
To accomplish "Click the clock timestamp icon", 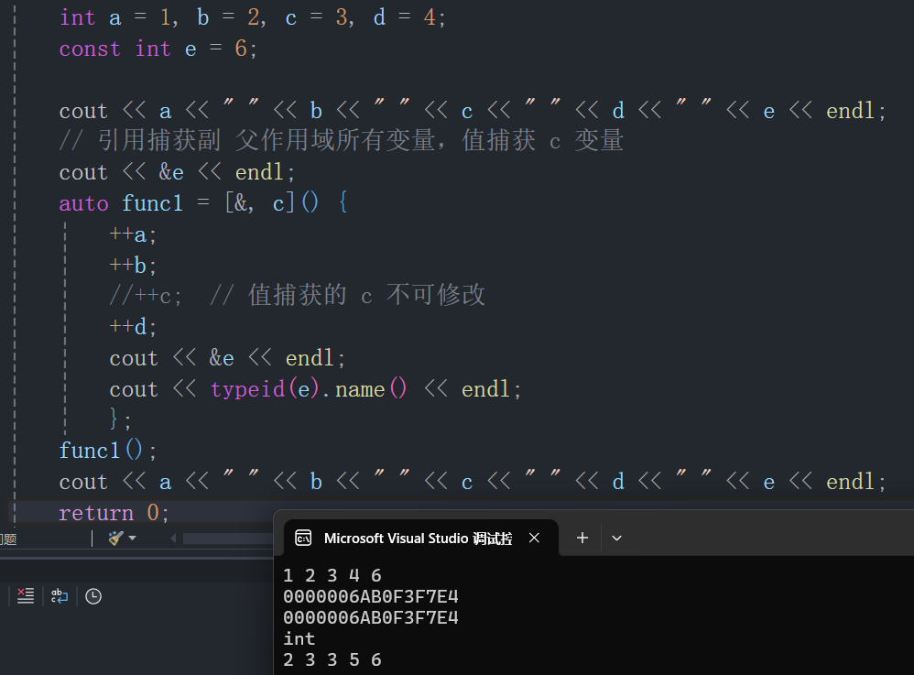I will click(93, 596).
